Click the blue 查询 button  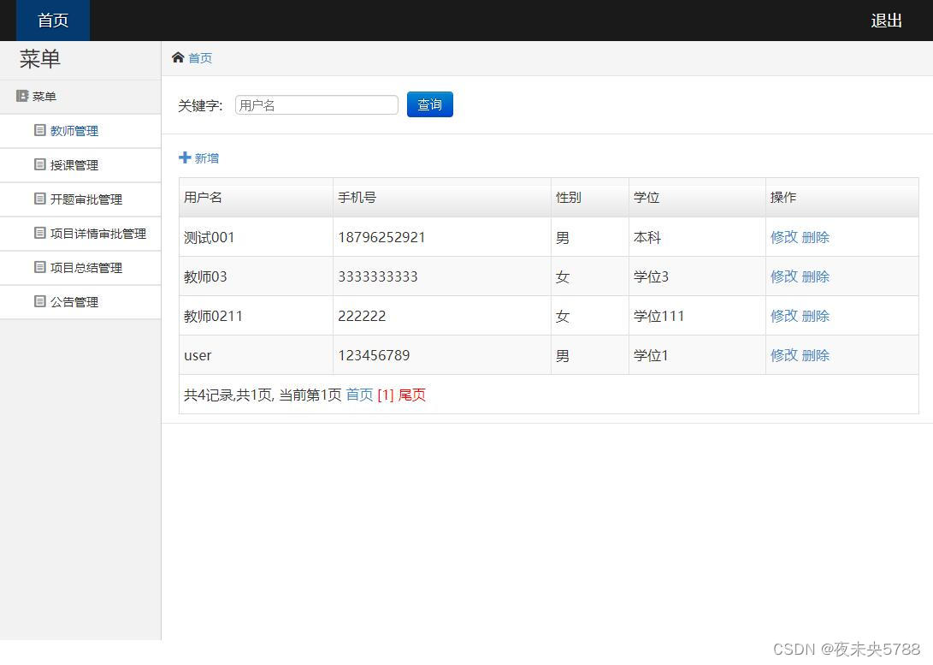click(x=429, y=104)
